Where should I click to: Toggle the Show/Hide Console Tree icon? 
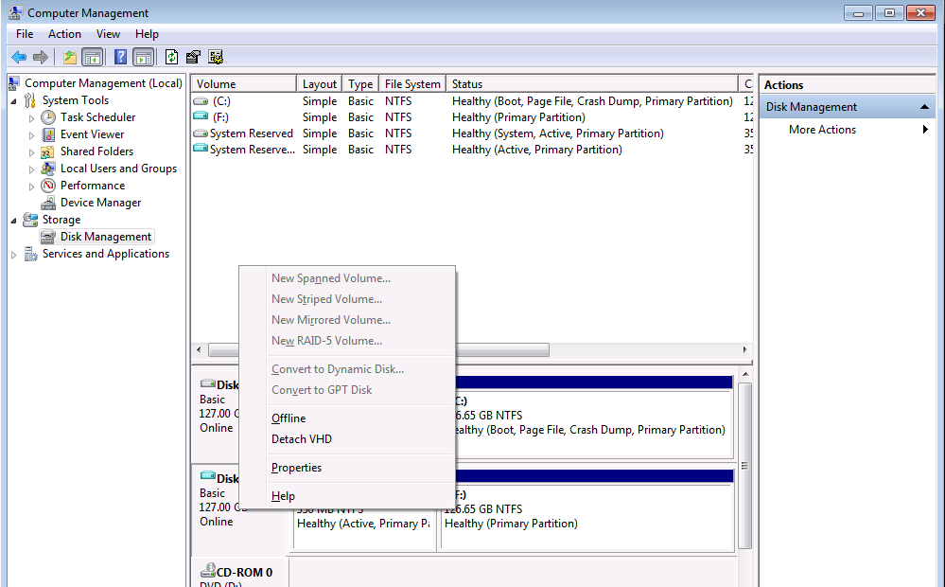tap(92, 56)
